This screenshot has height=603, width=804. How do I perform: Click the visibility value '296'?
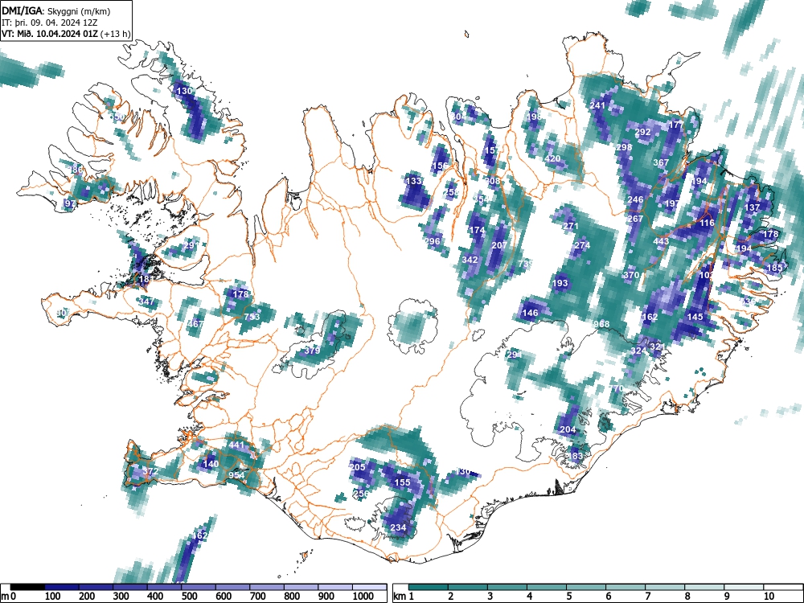433,241
